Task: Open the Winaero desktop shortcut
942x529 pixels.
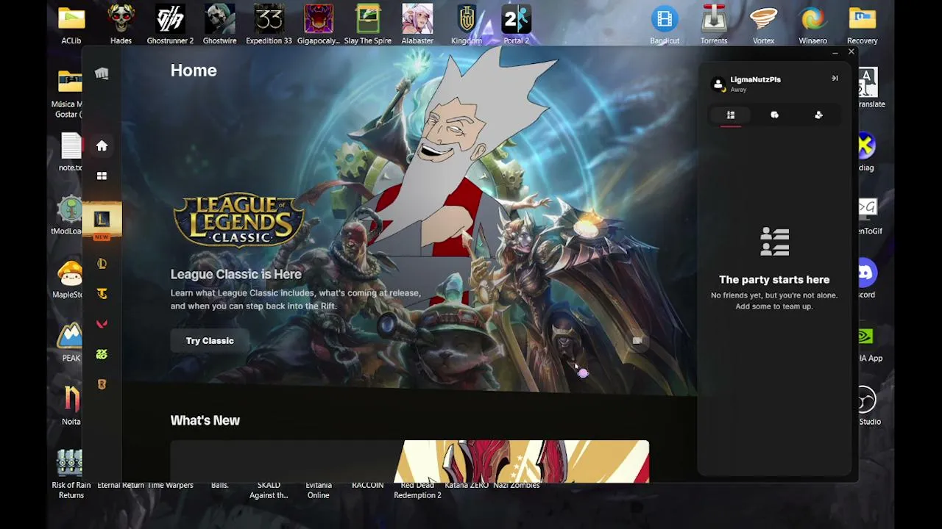Action: click(812, 25)
